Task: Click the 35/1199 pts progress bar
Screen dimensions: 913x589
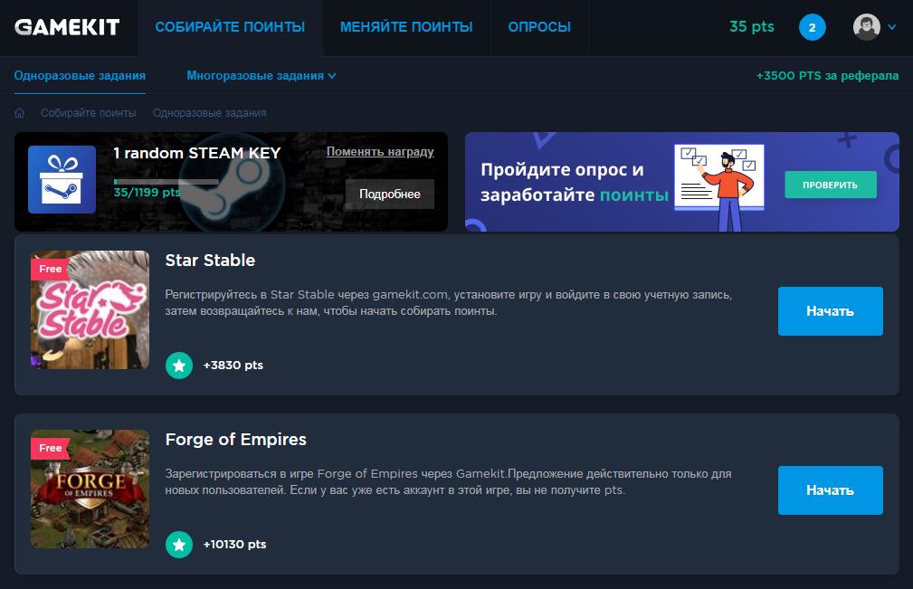Action: pyautogui.click(x=166, y=182)
